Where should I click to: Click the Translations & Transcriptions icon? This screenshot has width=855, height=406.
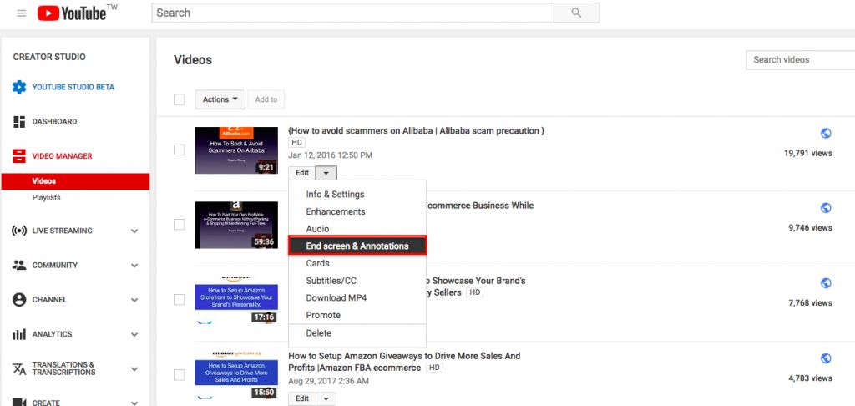tap(19, 369)
